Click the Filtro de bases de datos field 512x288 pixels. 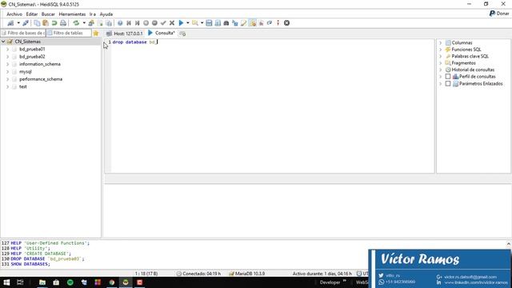coord(23,33)
